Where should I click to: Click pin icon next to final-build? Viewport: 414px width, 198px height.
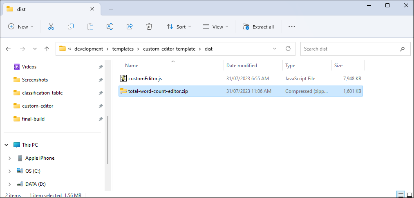pos(101,119)
